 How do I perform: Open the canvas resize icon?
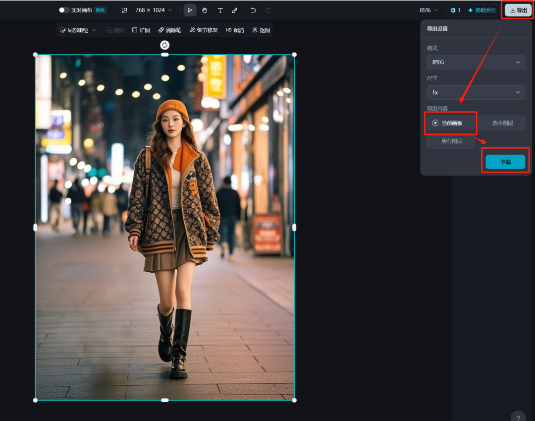coord(124,10)
